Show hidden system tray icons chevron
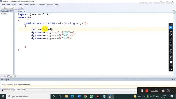Viewport: 176px width, 99px height. (x=145, y=97)
